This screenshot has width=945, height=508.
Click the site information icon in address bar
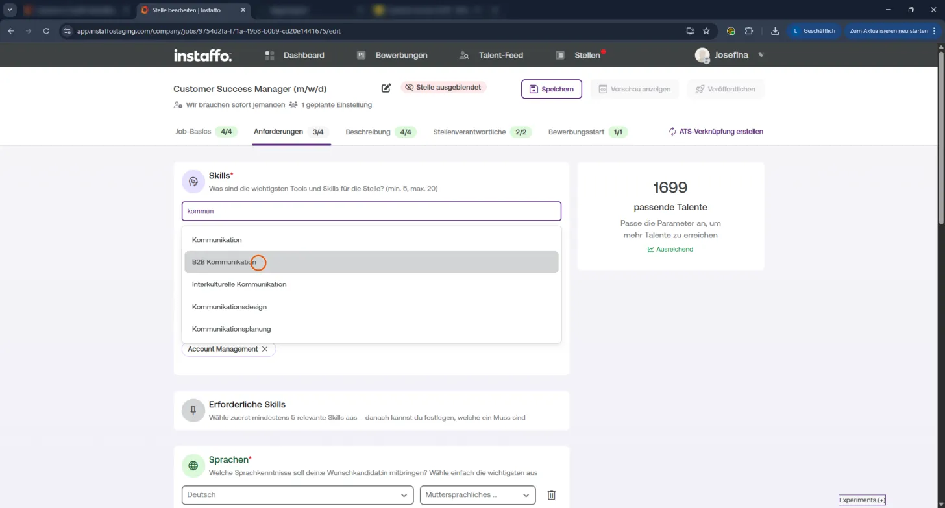[x=67, y=31]
